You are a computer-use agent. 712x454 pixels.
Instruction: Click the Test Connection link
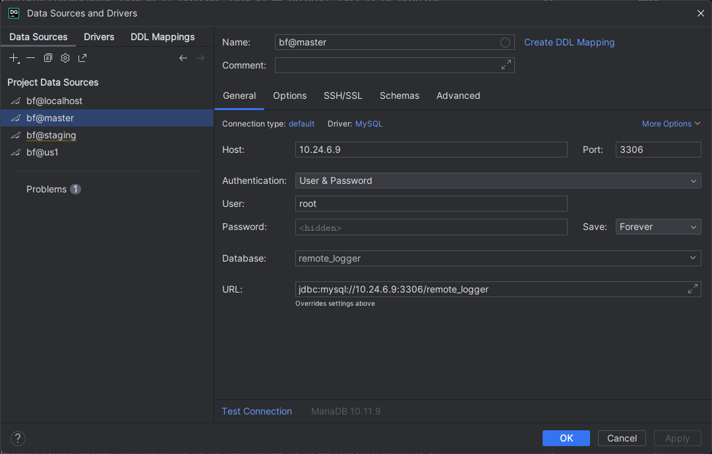256,411
